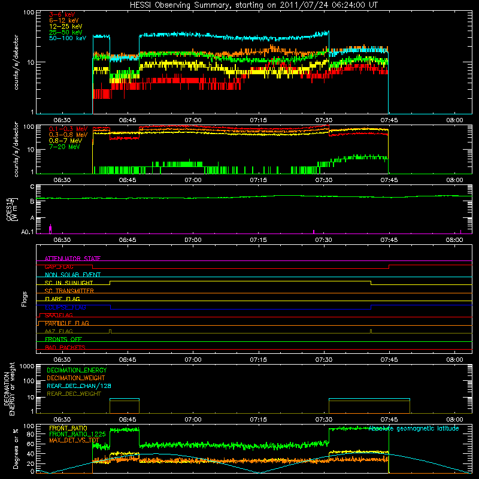The image size is (479, 479).
Task: Select the SC_TRANSMITTER flag label
Action: point(69,291)
